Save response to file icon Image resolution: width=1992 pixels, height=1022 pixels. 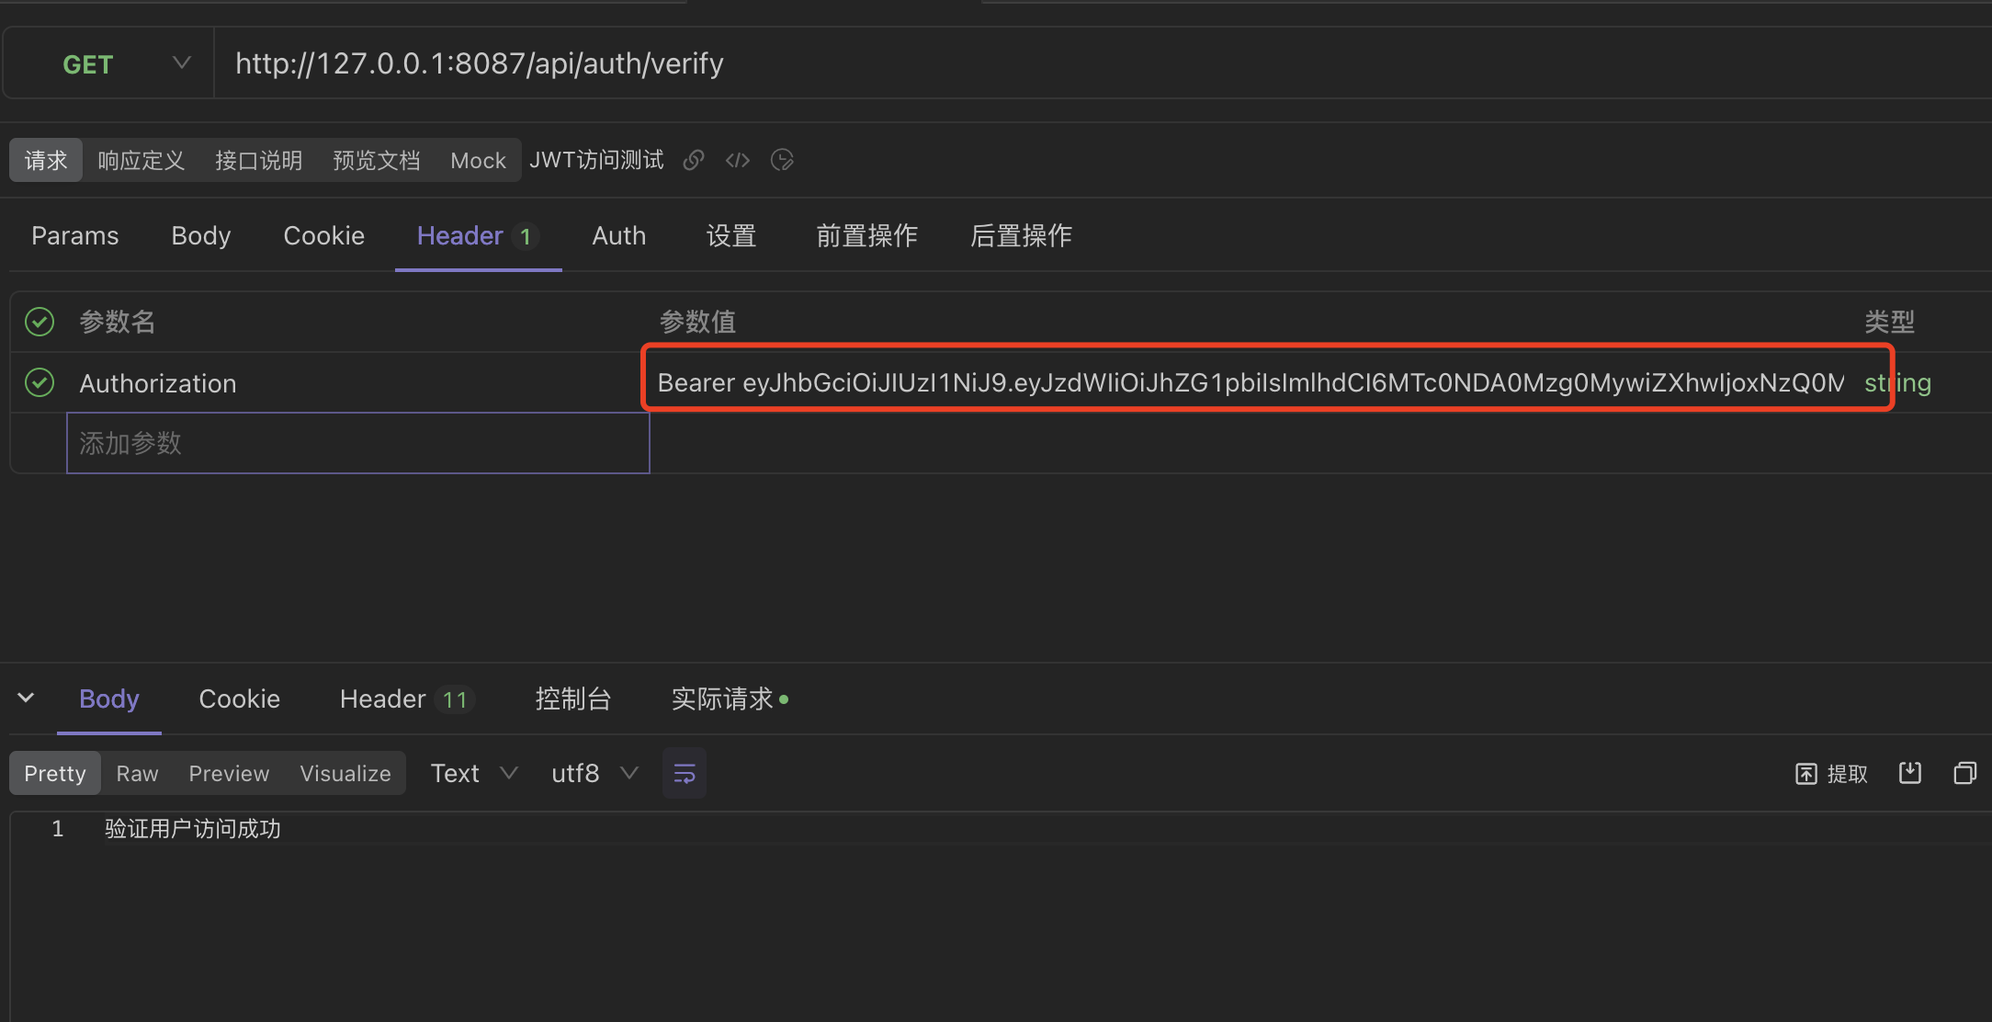point(1910,773)
